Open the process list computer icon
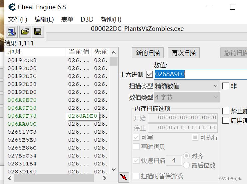 tap(12, 32)
